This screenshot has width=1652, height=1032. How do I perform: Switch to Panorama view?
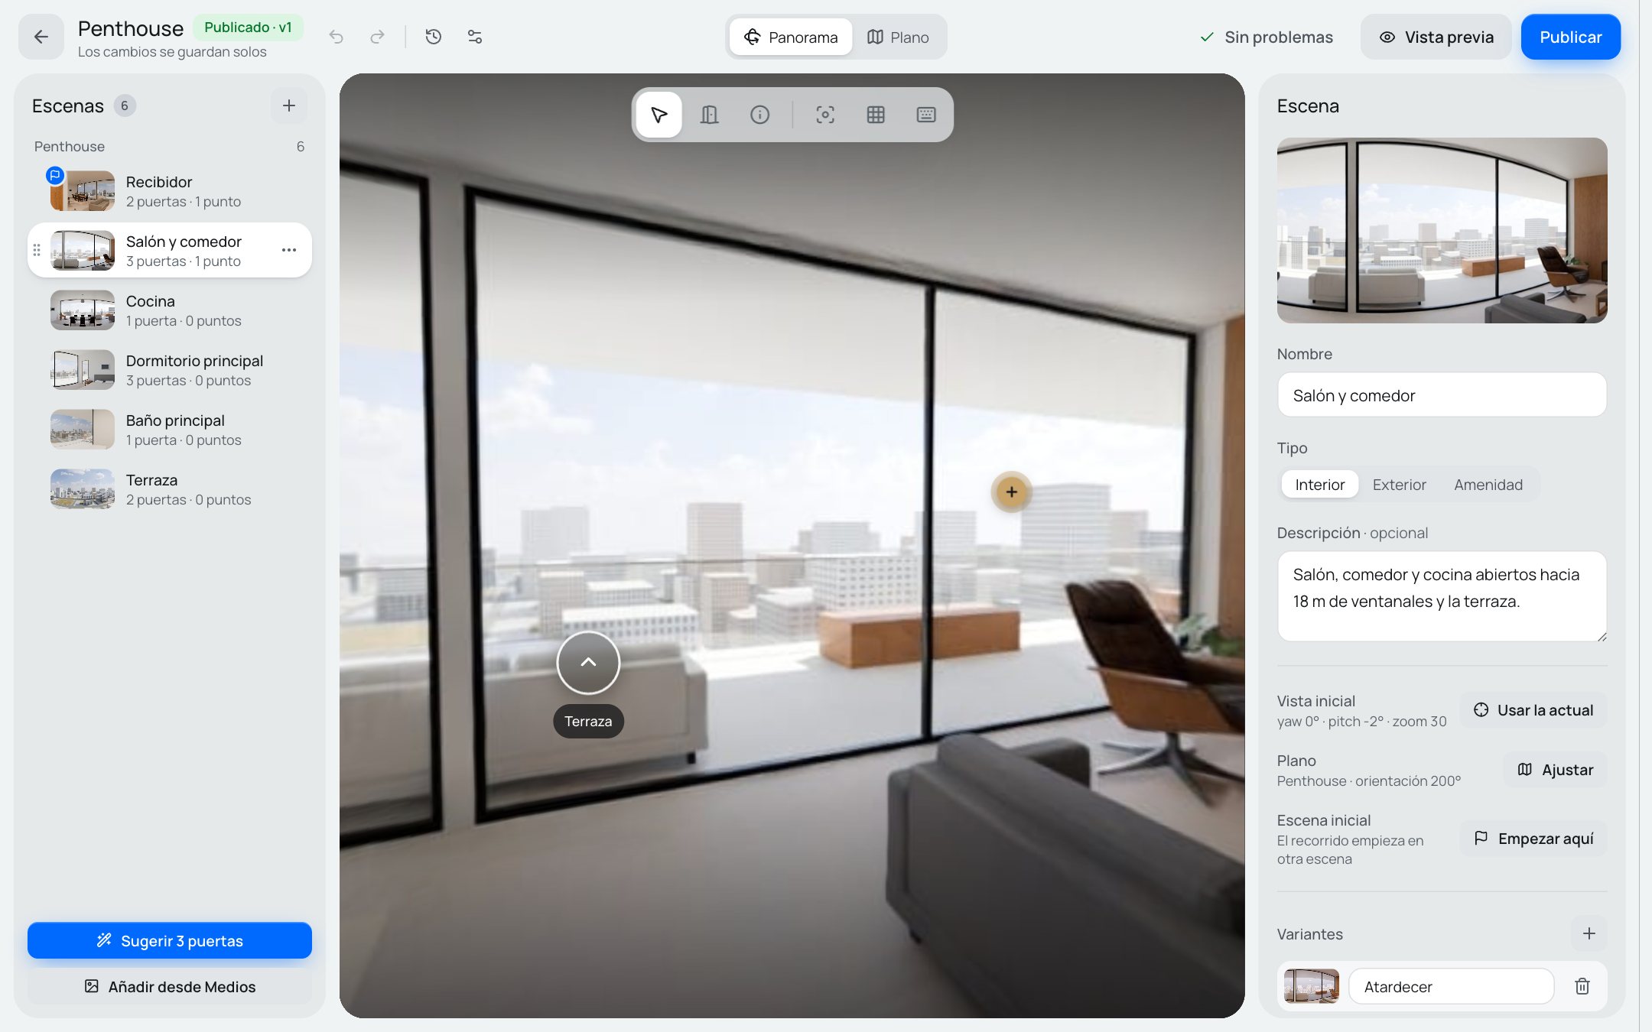point(791,37)
